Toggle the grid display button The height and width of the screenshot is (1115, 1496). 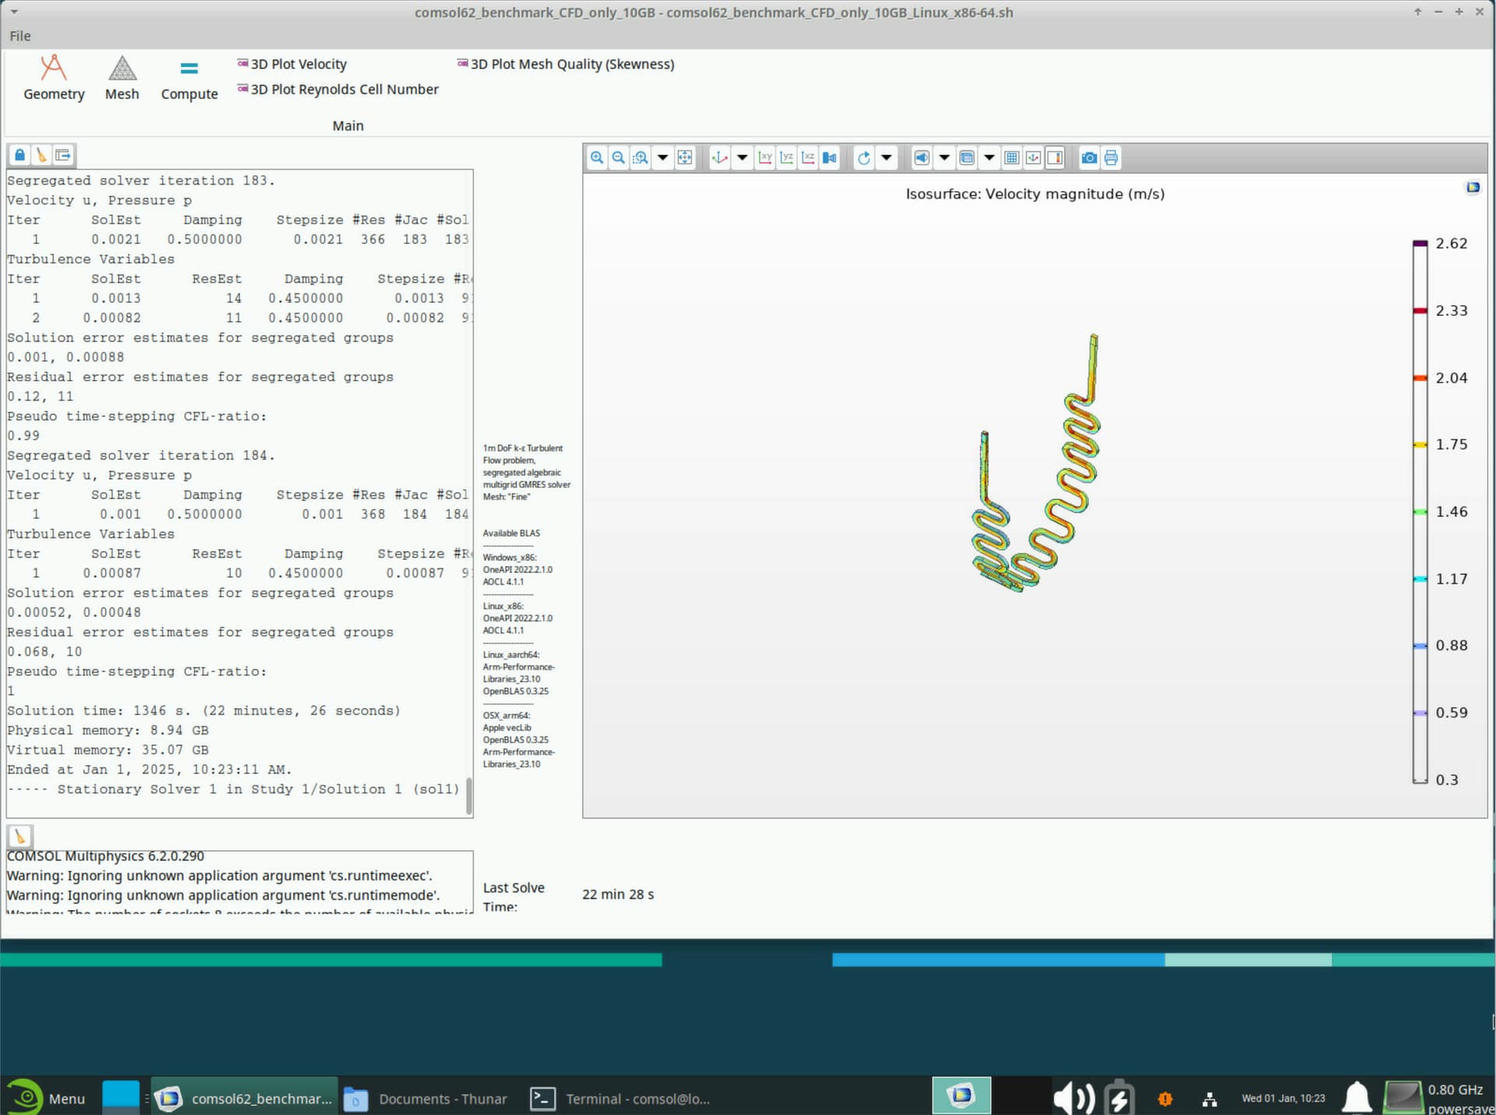[1011, 158]
